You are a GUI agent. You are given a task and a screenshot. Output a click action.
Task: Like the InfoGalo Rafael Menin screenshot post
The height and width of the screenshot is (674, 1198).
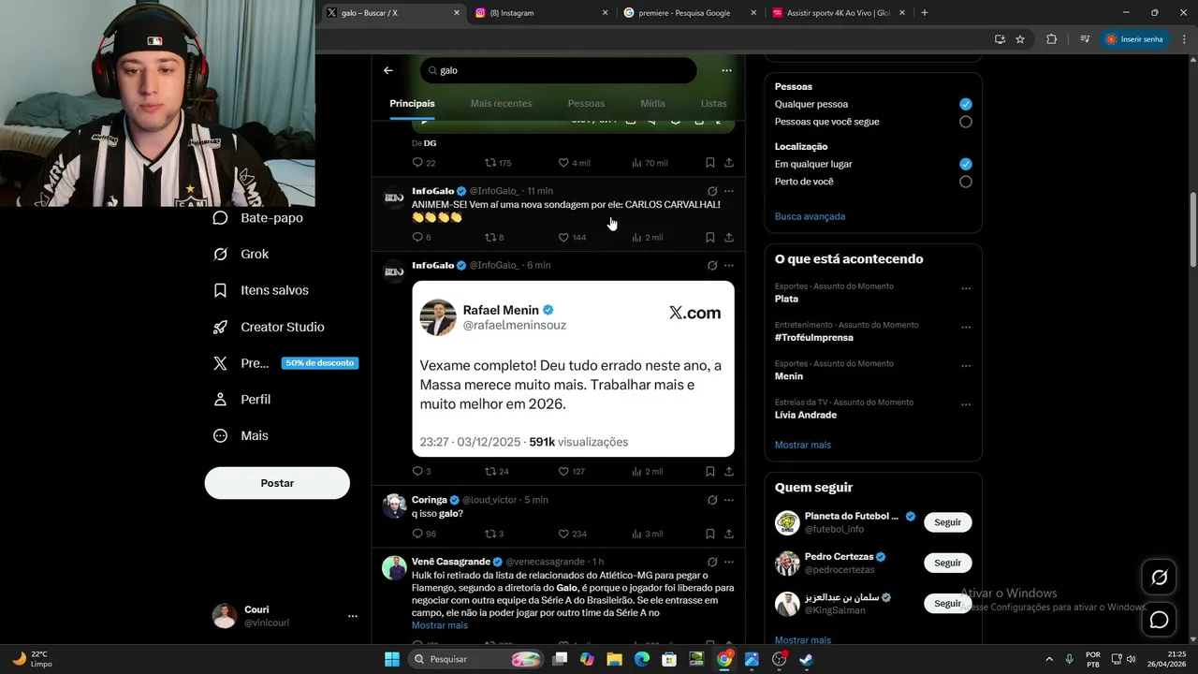pyautogui.click(x=563, y=472)
